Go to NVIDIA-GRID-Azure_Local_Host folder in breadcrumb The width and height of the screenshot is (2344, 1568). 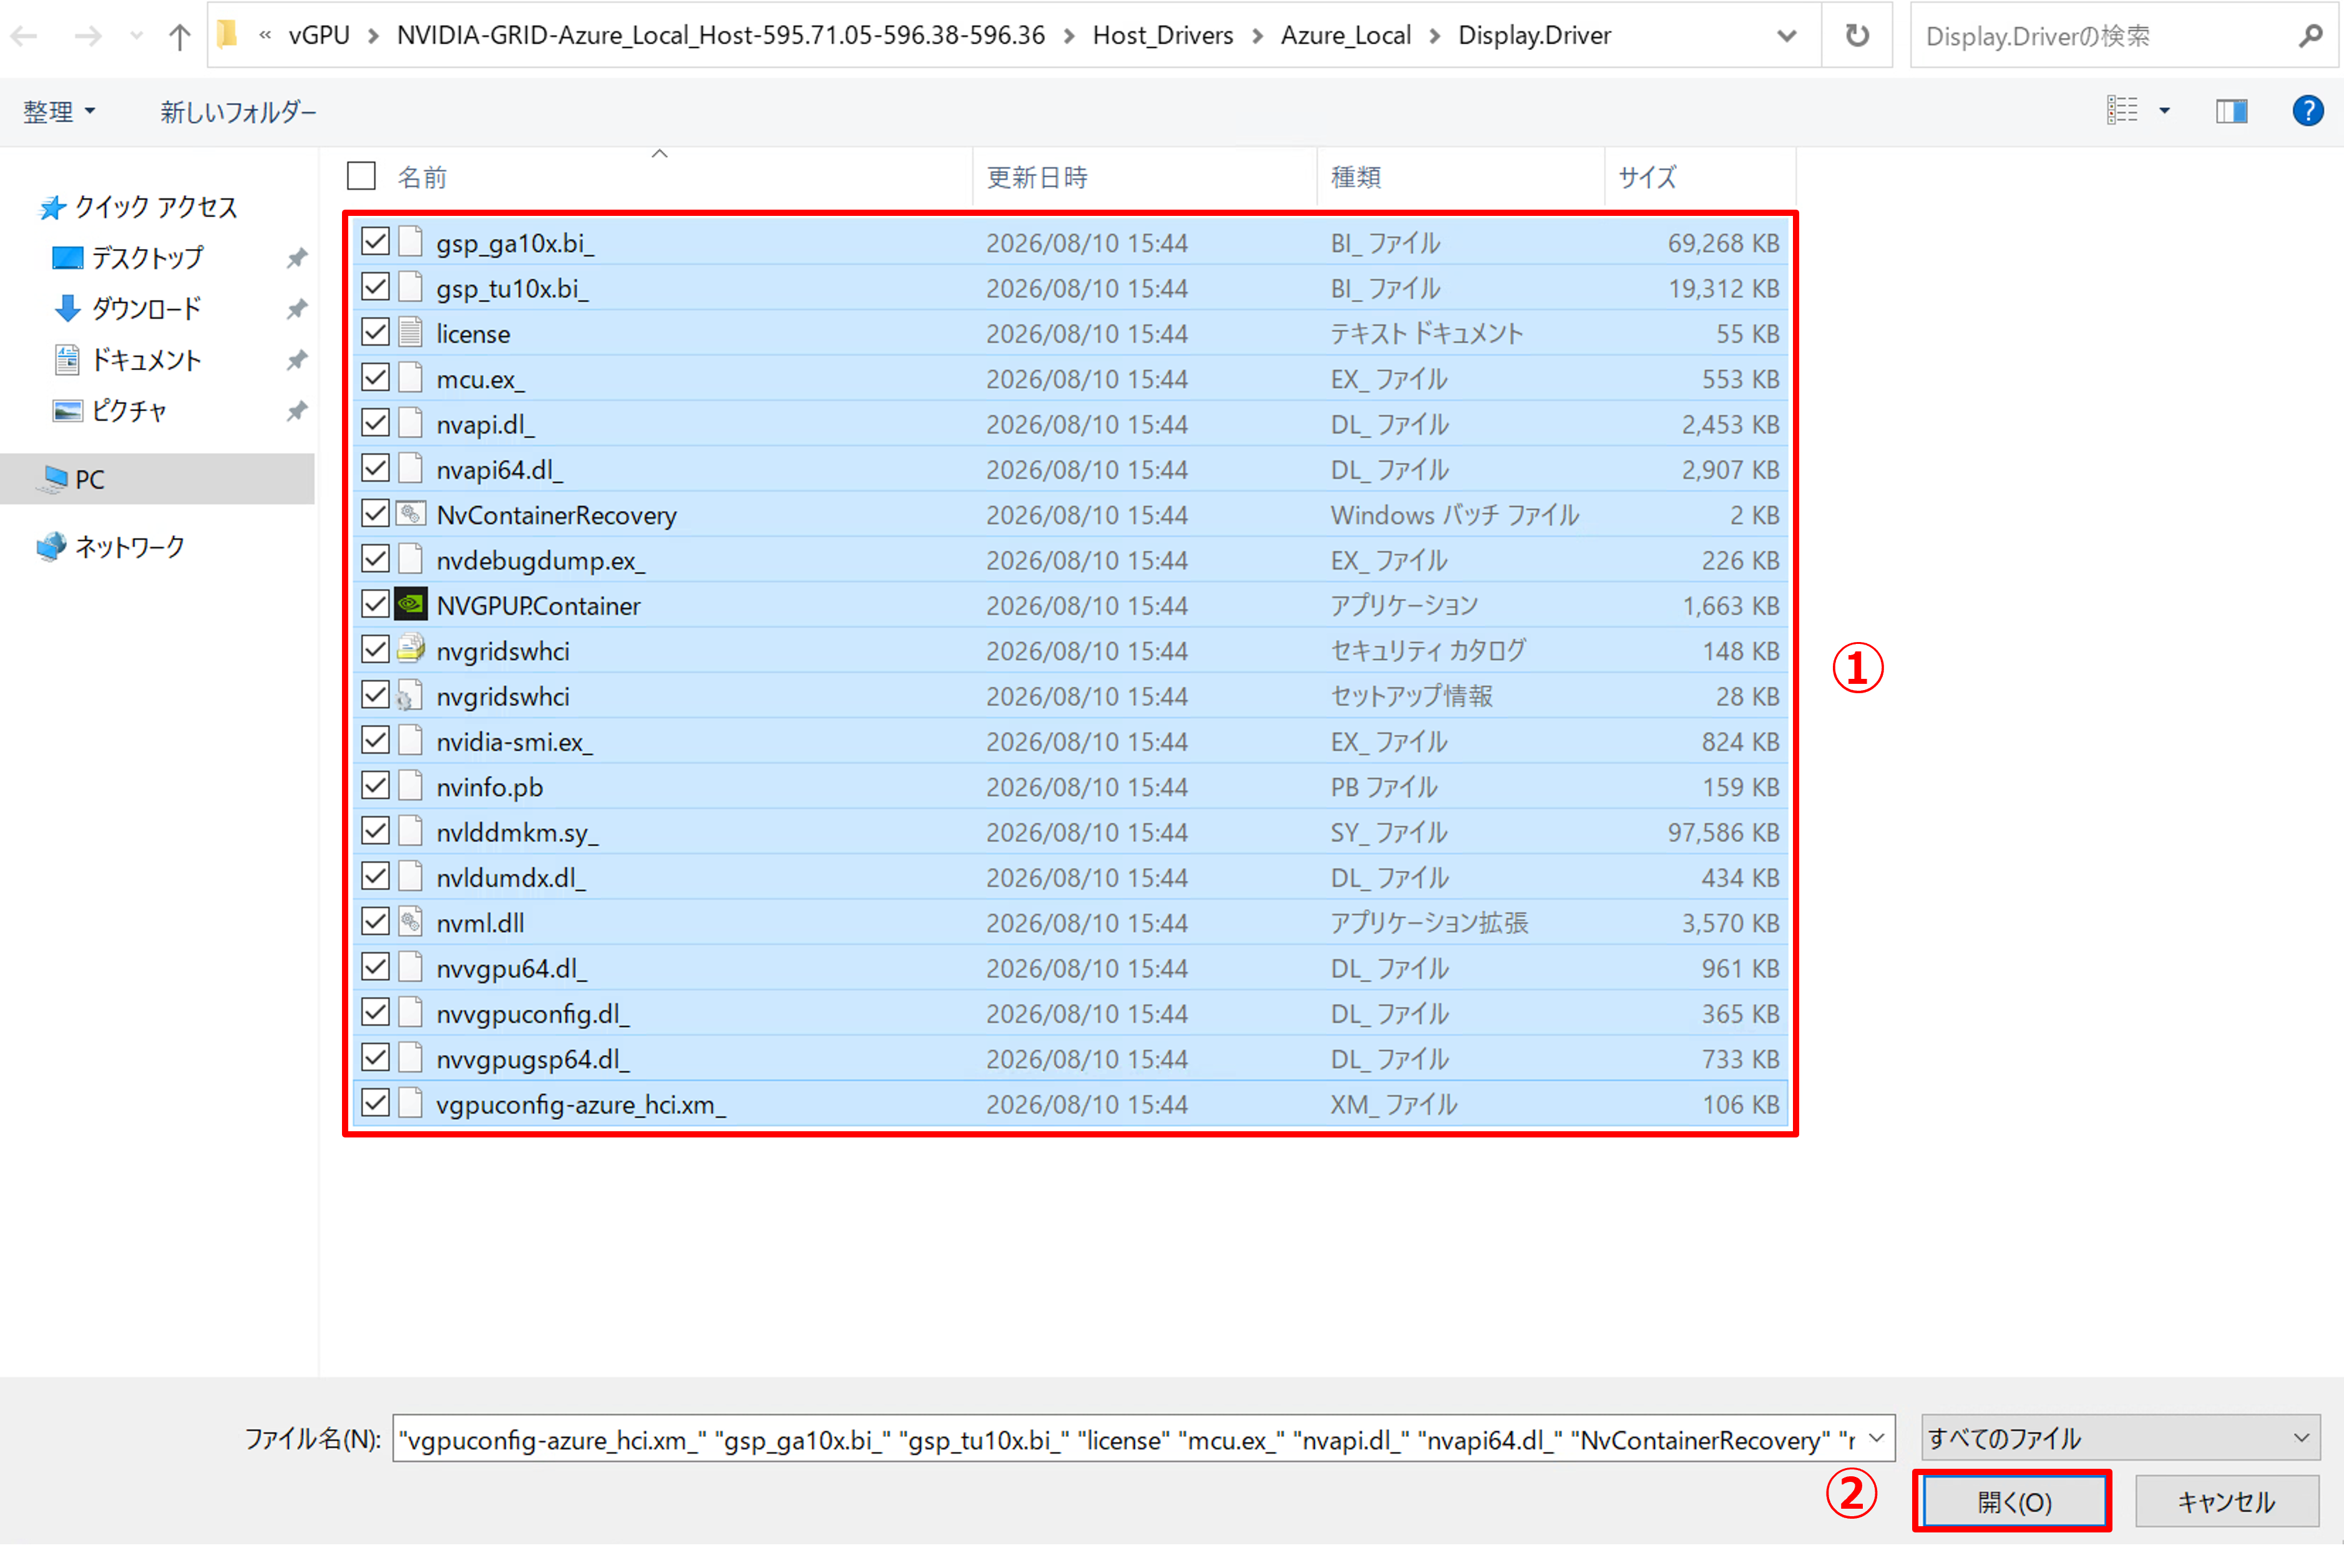[x=721, y=36]
